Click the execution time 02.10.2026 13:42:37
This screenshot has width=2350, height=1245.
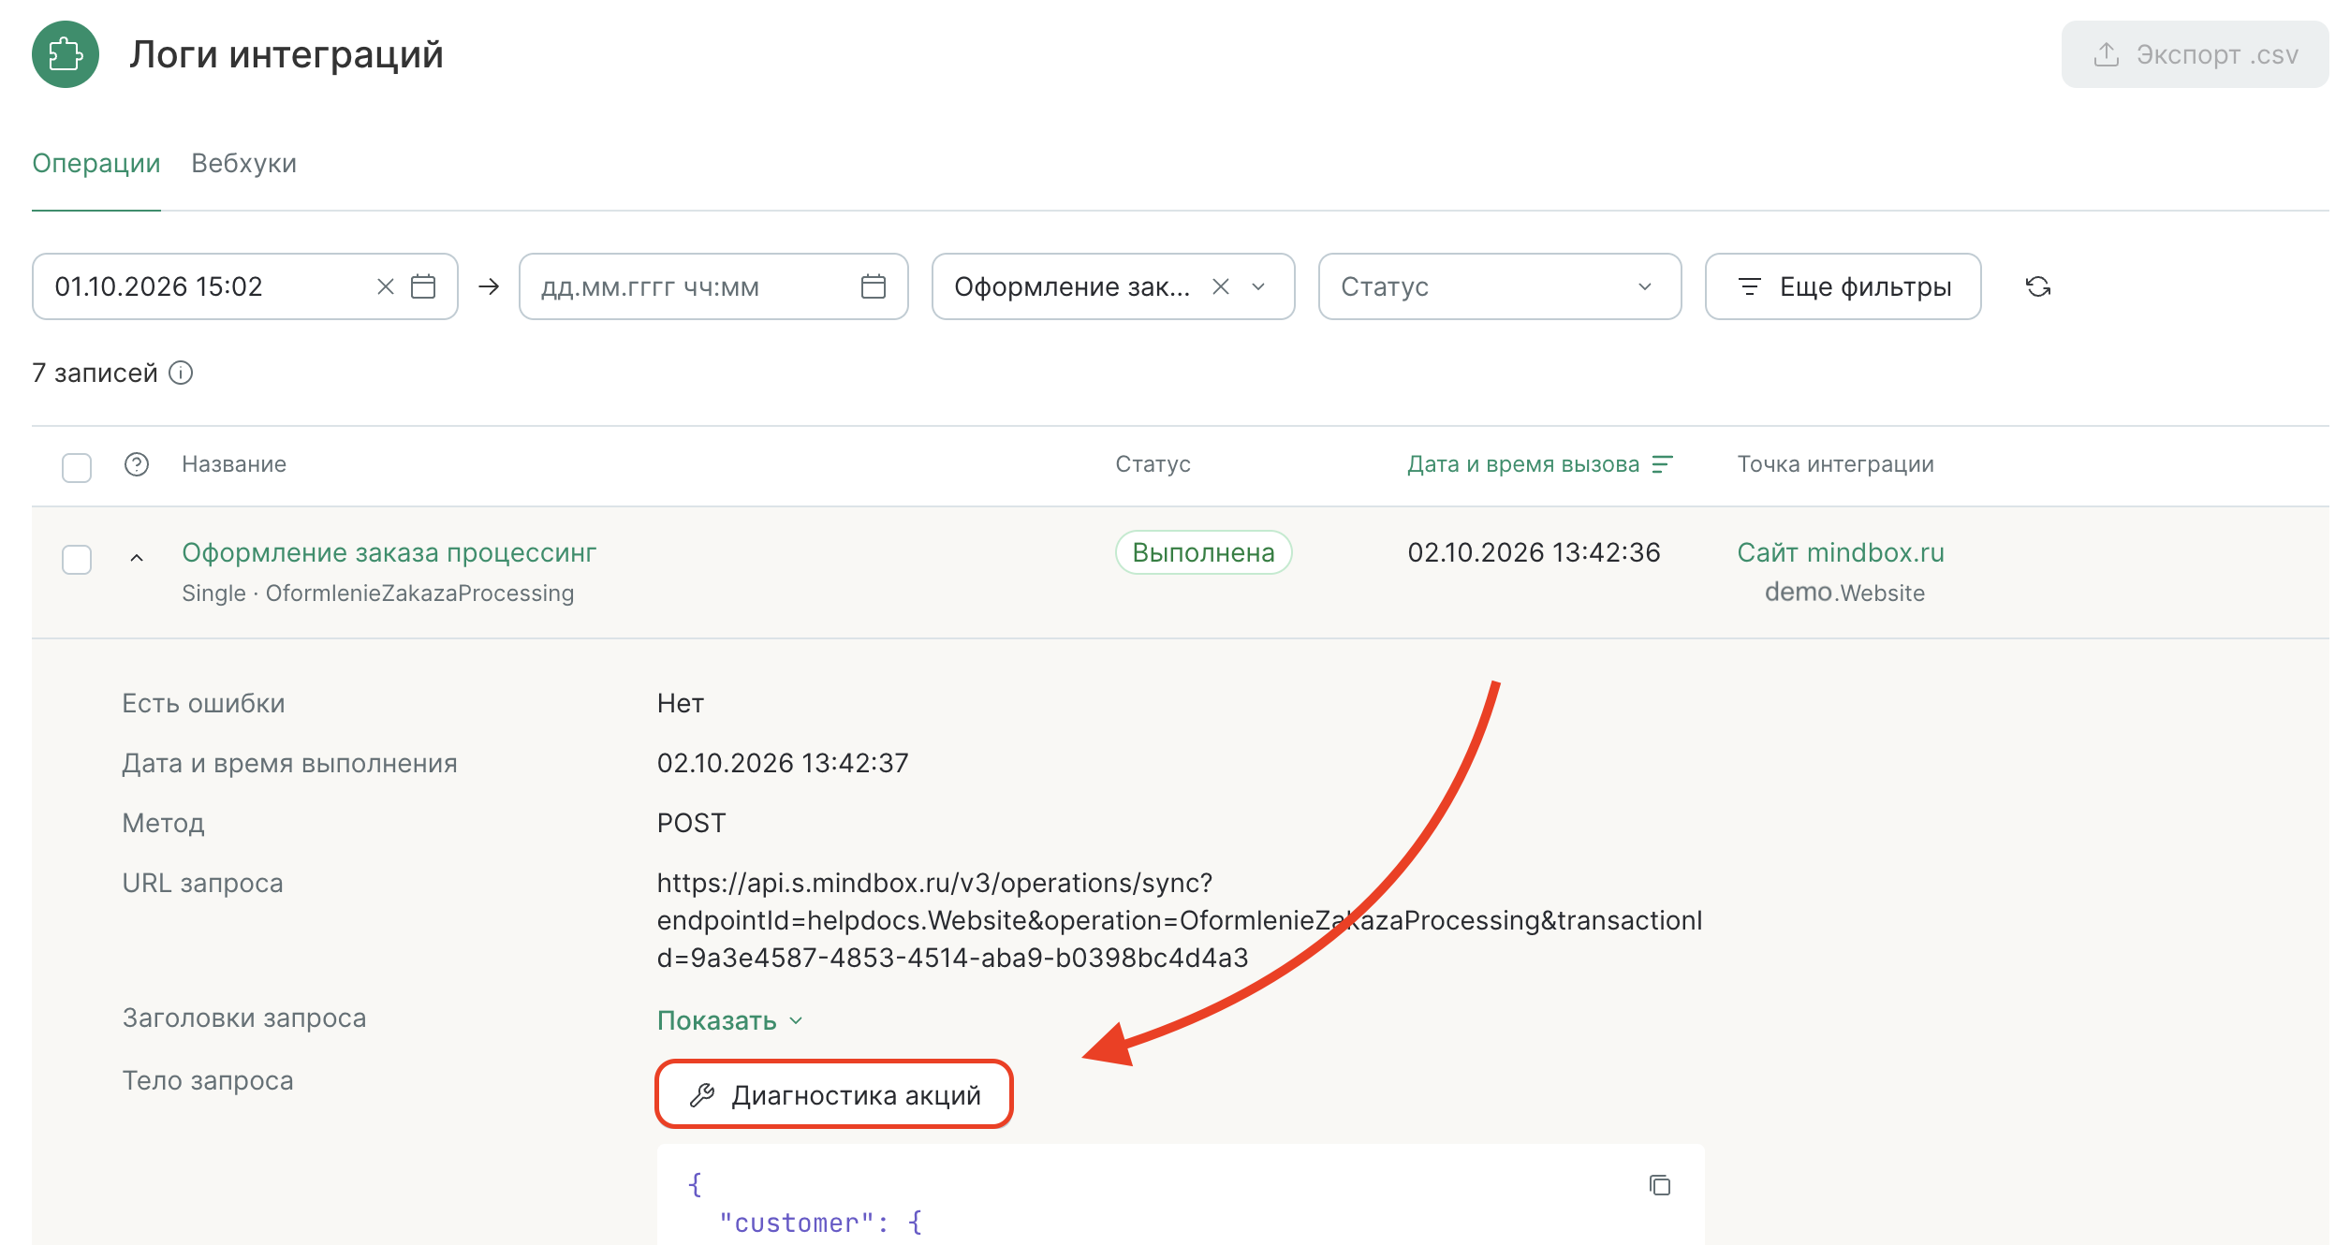point(783,763)
